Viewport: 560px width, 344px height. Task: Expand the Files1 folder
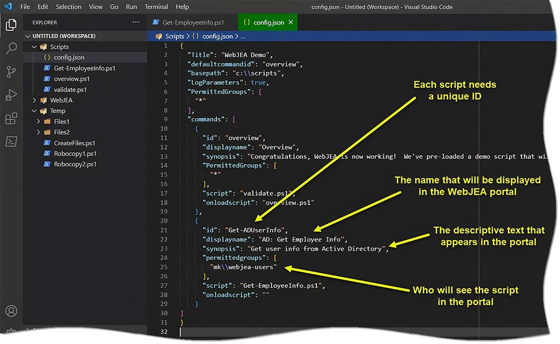(x=39, y=122)
